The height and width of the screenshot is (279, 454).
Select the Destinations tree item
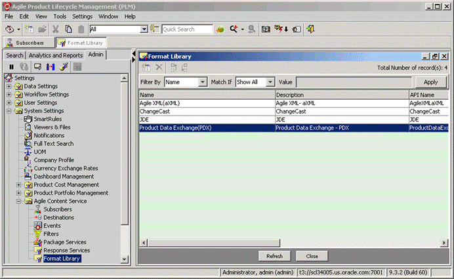(x=59, y=217)
